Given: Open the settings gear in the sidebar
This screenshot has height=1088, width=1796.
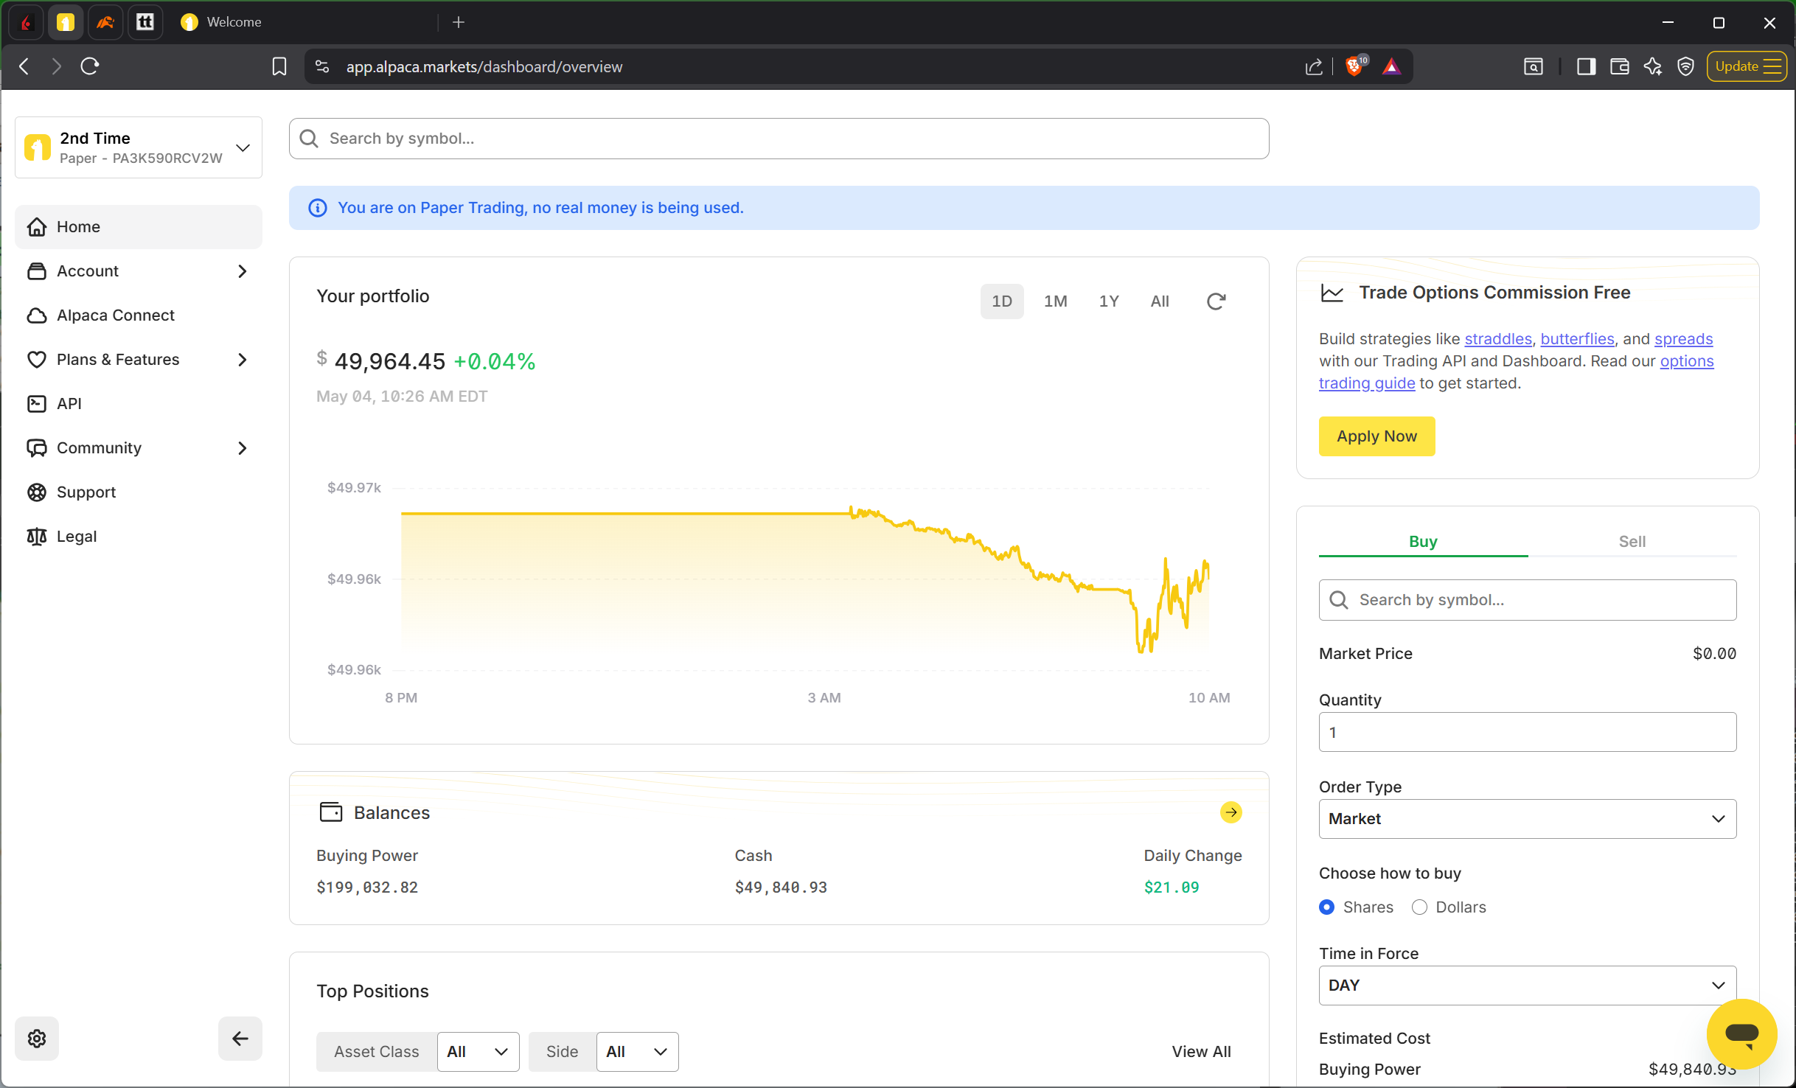Looking at the screenshot, I should point(37,1038).
